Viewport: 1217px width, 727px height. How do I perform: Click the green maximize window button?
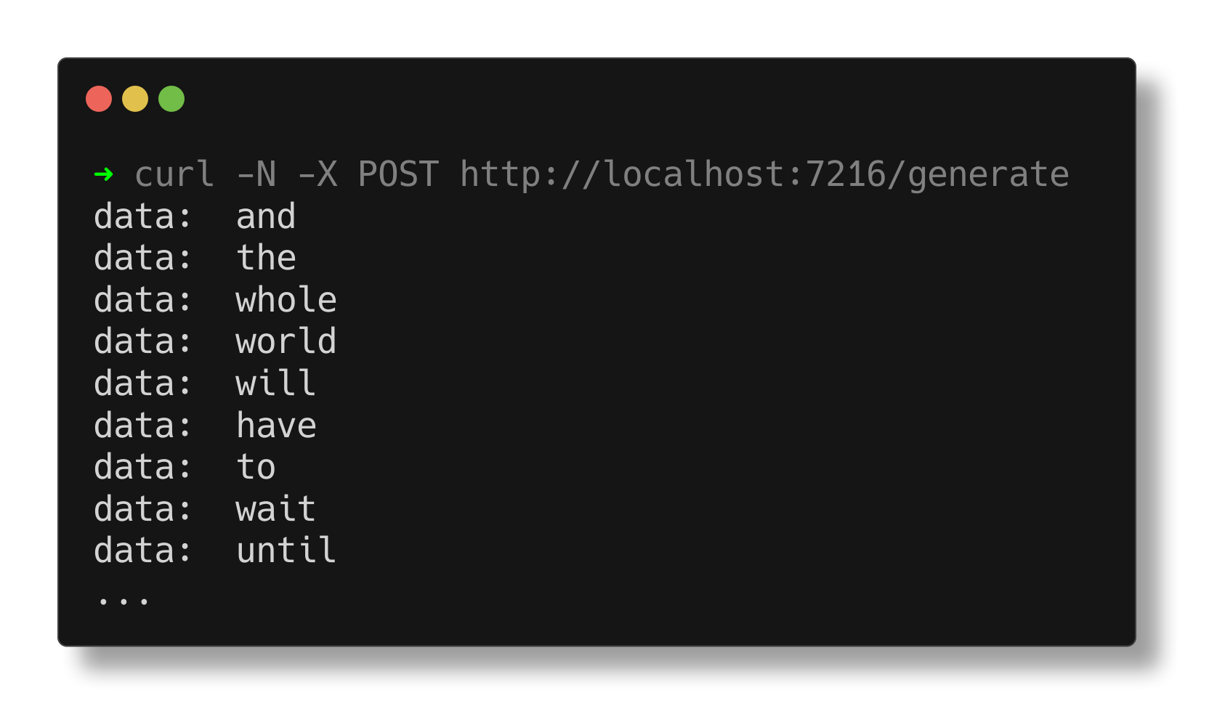[x=171, y=99]
